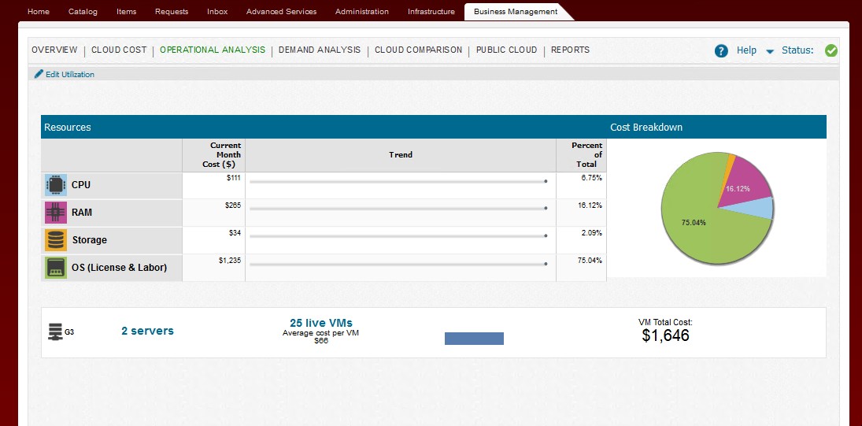The height and width of the screenshot is (426, 862).
Task: Click the Edit Utilization pencil icon
Action: click(x=39, y=74)
